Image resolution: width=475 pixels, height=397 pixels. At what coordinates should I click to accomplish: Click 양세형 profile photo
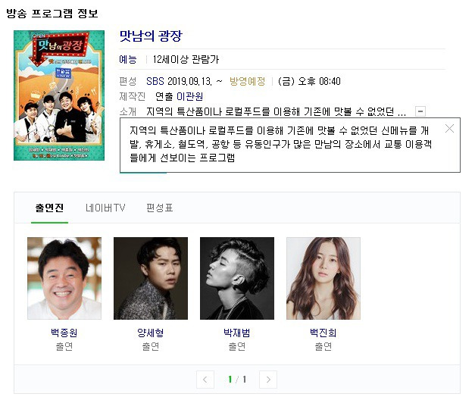(x=151, y=278)
